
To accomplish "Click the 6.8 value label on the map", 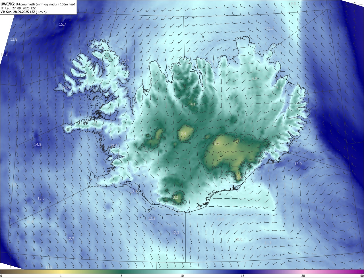I will coord(255,79).
